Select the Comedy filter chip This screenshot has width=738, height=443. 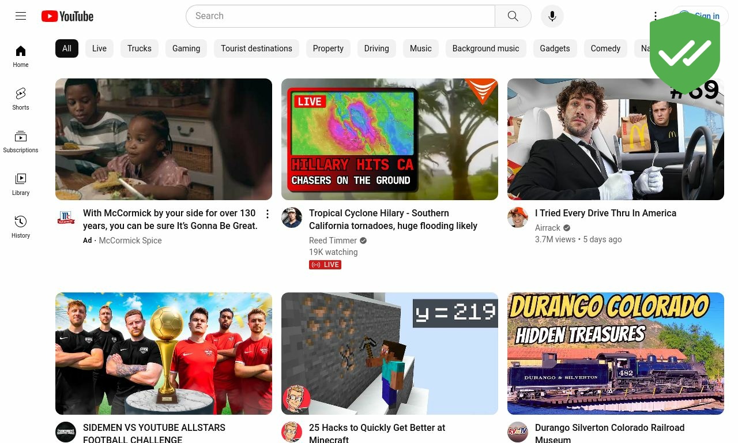pyautogui.click(x=605, y=48)
